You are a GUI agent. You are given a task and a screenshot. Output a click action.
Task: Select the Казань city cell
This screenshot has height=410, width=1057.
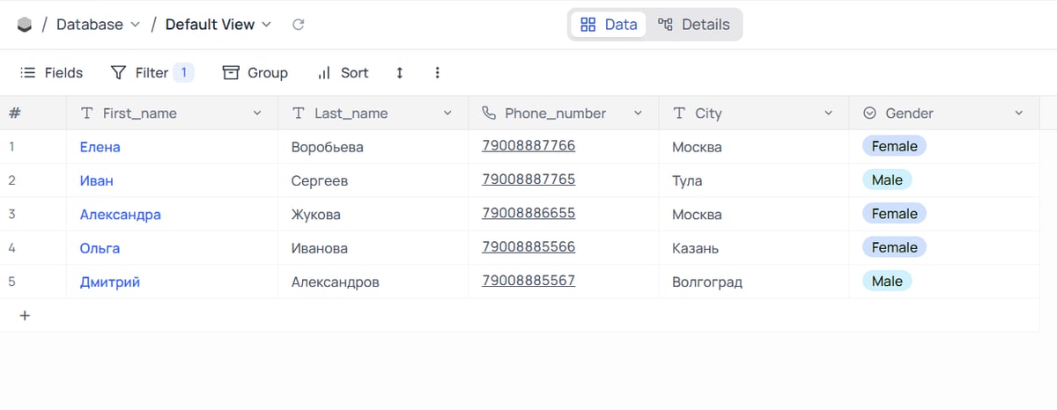753,248
